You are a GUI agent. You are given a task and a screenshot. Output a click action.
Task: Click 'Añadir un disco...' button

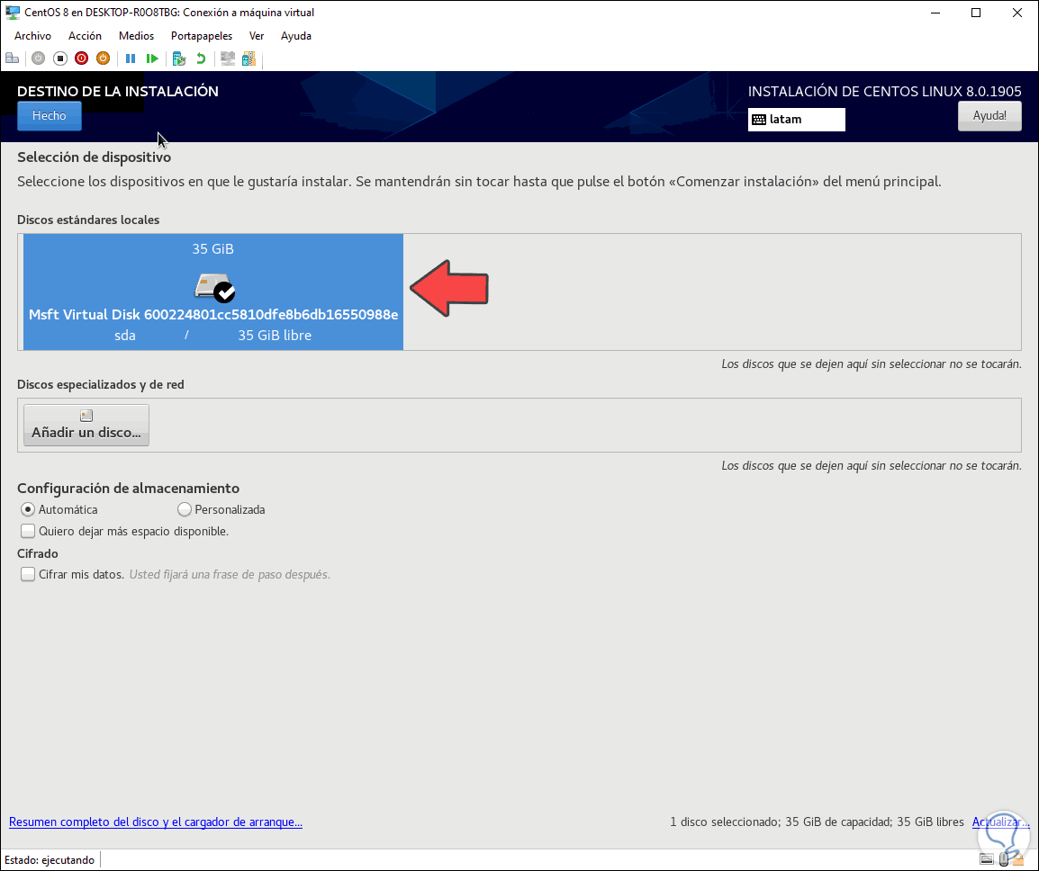(86, 426)
